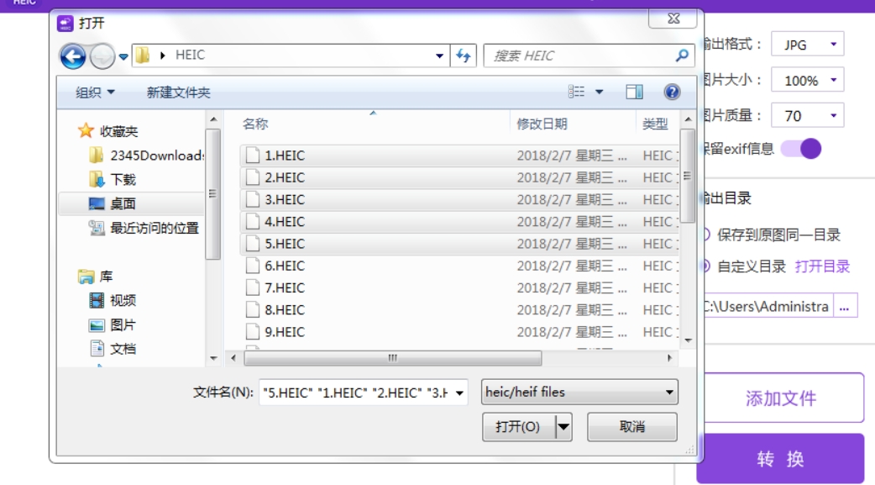This screenshot has width=875, height=485.
Task: Cancel the dialog with 取消
Action: pyautogui.click(x=632, y=427)
